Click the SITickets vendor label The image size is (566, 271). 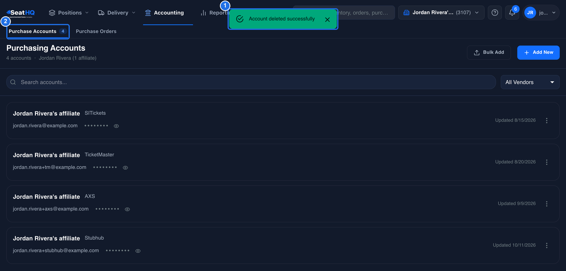point(95,113)
